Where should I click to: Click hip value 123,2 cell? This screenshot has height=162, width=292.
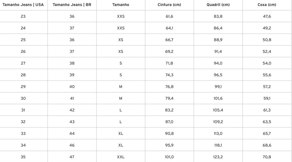tap(218, 157)
